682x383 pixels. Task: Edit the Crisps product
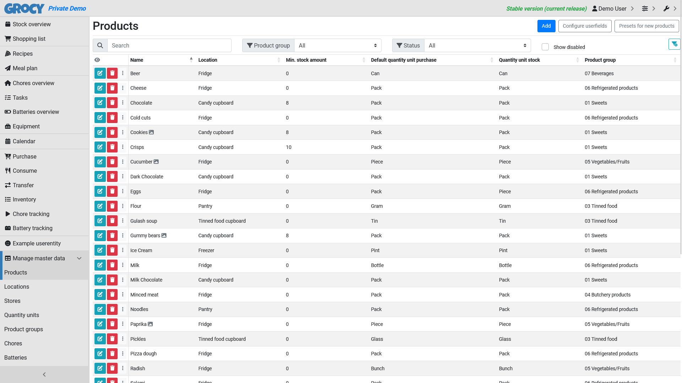pyautogui.click(x=100, y=147)
